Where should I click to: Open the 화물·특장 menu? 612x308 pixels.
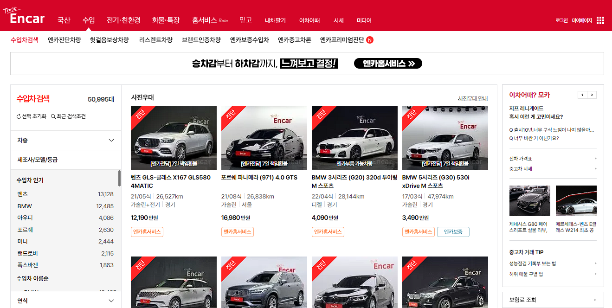click(166, 20)
